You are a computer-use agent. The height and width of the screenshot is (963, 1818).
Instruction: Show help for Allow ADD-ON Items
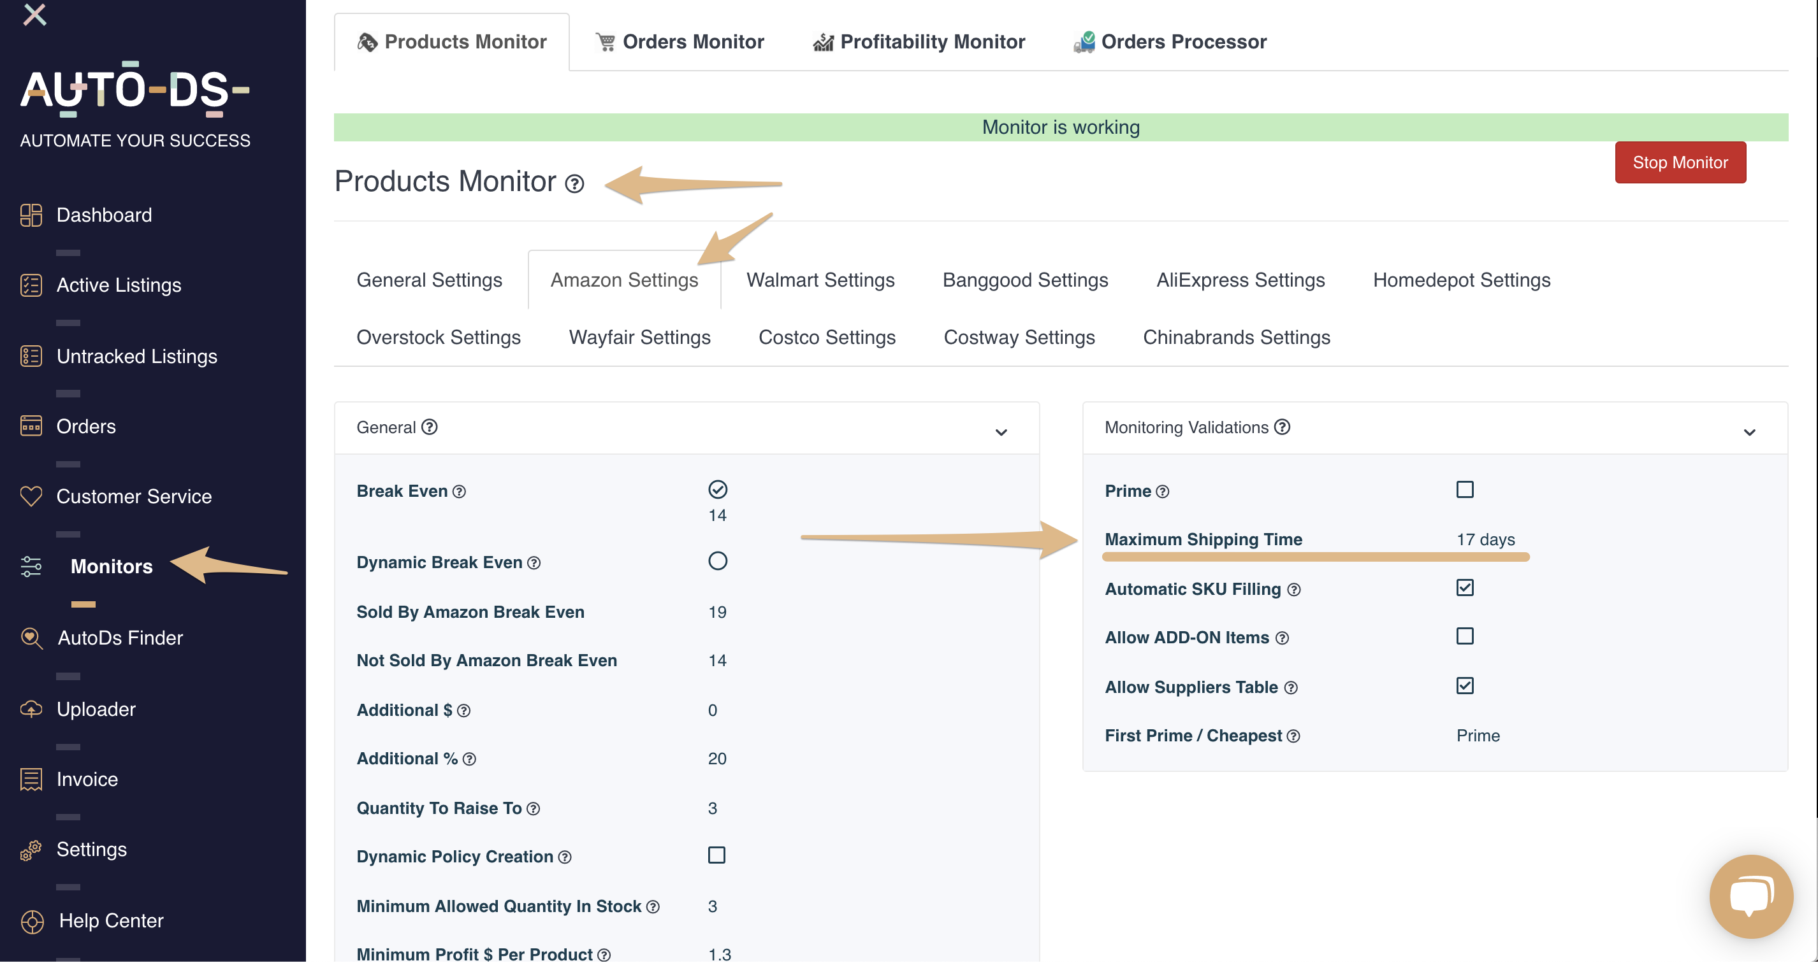1283,639
